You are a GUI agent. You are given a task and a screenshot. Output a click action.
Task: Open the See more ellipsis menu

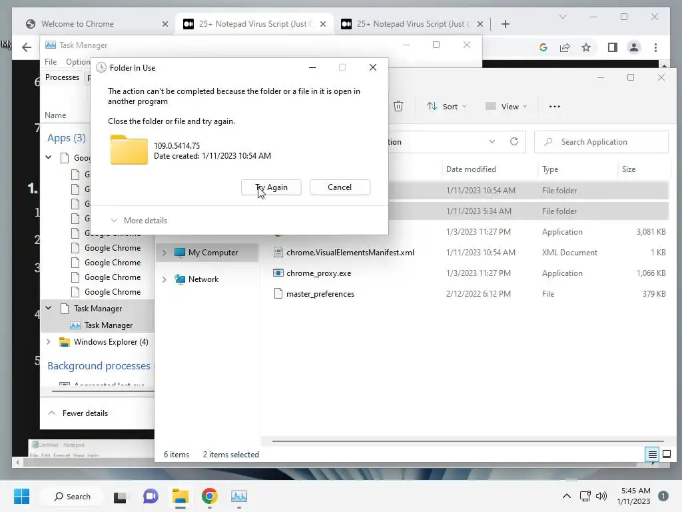pos(555,106)
